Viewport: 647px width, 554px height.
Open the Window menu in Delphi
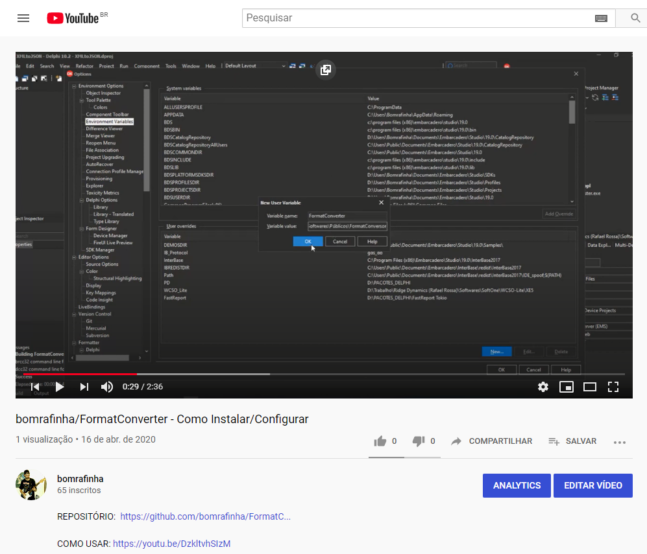coord(191,66)
